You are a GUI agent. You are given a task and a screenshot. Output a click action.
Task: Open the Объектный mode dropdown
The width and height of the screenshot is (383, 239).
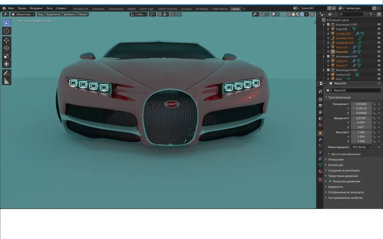(x=23, y=14)
